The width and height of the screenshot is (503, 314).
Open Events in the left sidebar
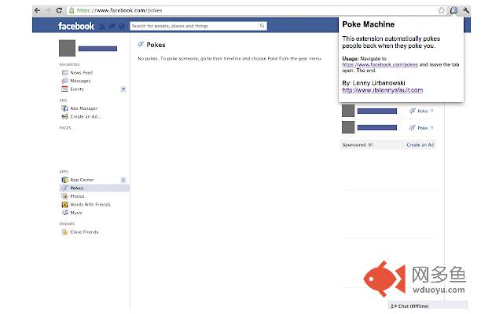tap(77, 89)
